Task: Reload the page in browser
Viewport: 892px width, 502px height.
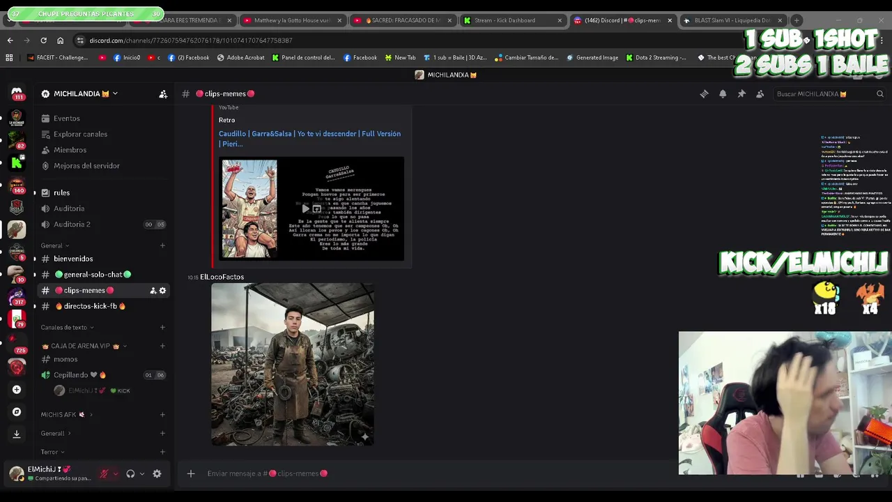Action: (43, 40)
